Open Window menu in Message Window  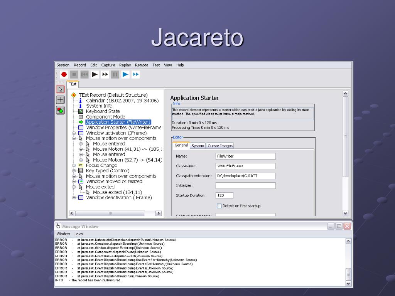click(63, 234)
